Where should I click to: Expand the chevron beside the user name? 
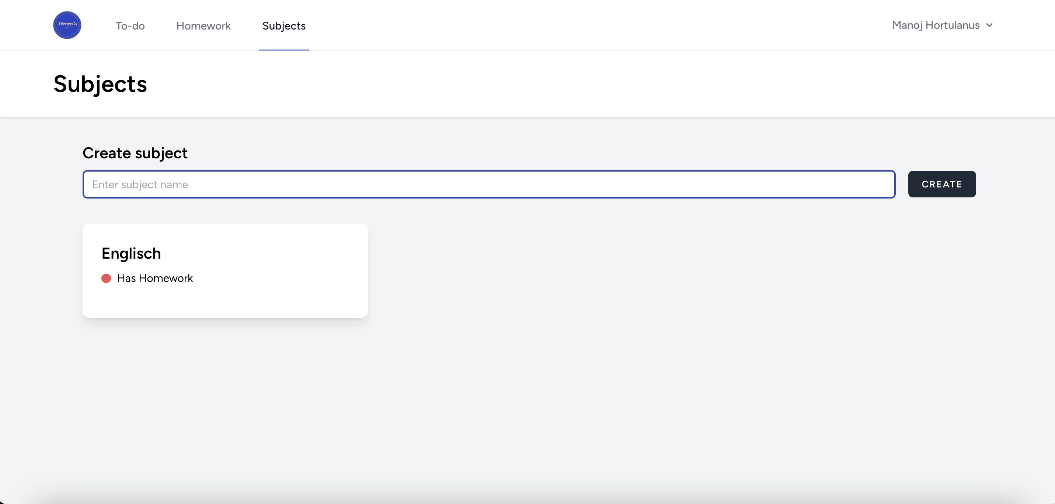pyautogui.click(x=989, y=25)
